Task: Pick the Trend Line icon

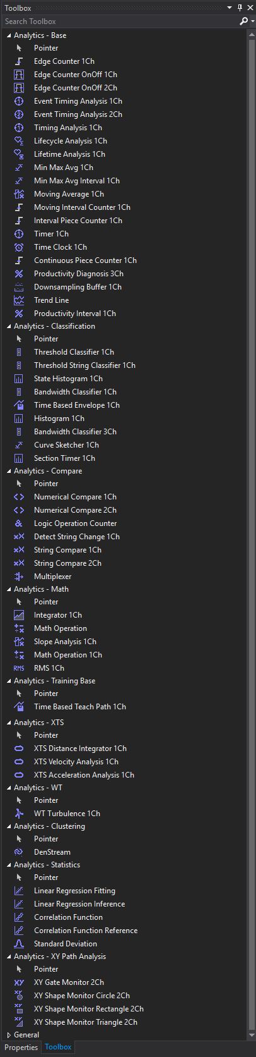Action: [19, 300]
